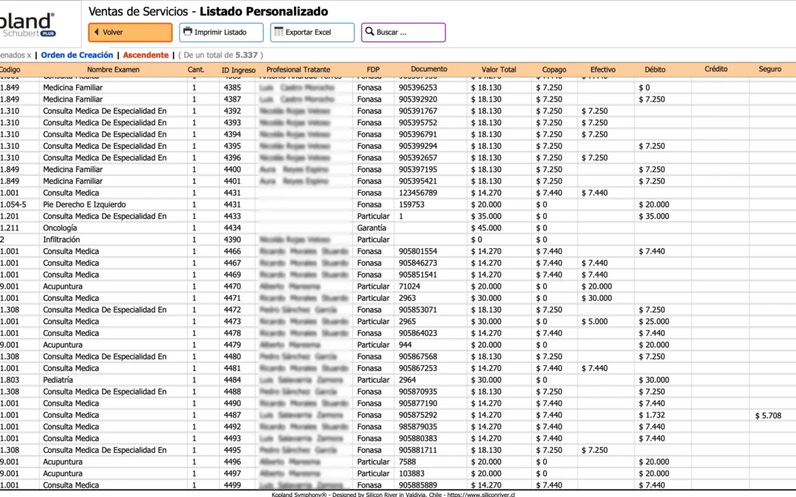This screenshot has height=497, width=796.
Task: Open the Buscar search field
Action: tap(403, 32)
